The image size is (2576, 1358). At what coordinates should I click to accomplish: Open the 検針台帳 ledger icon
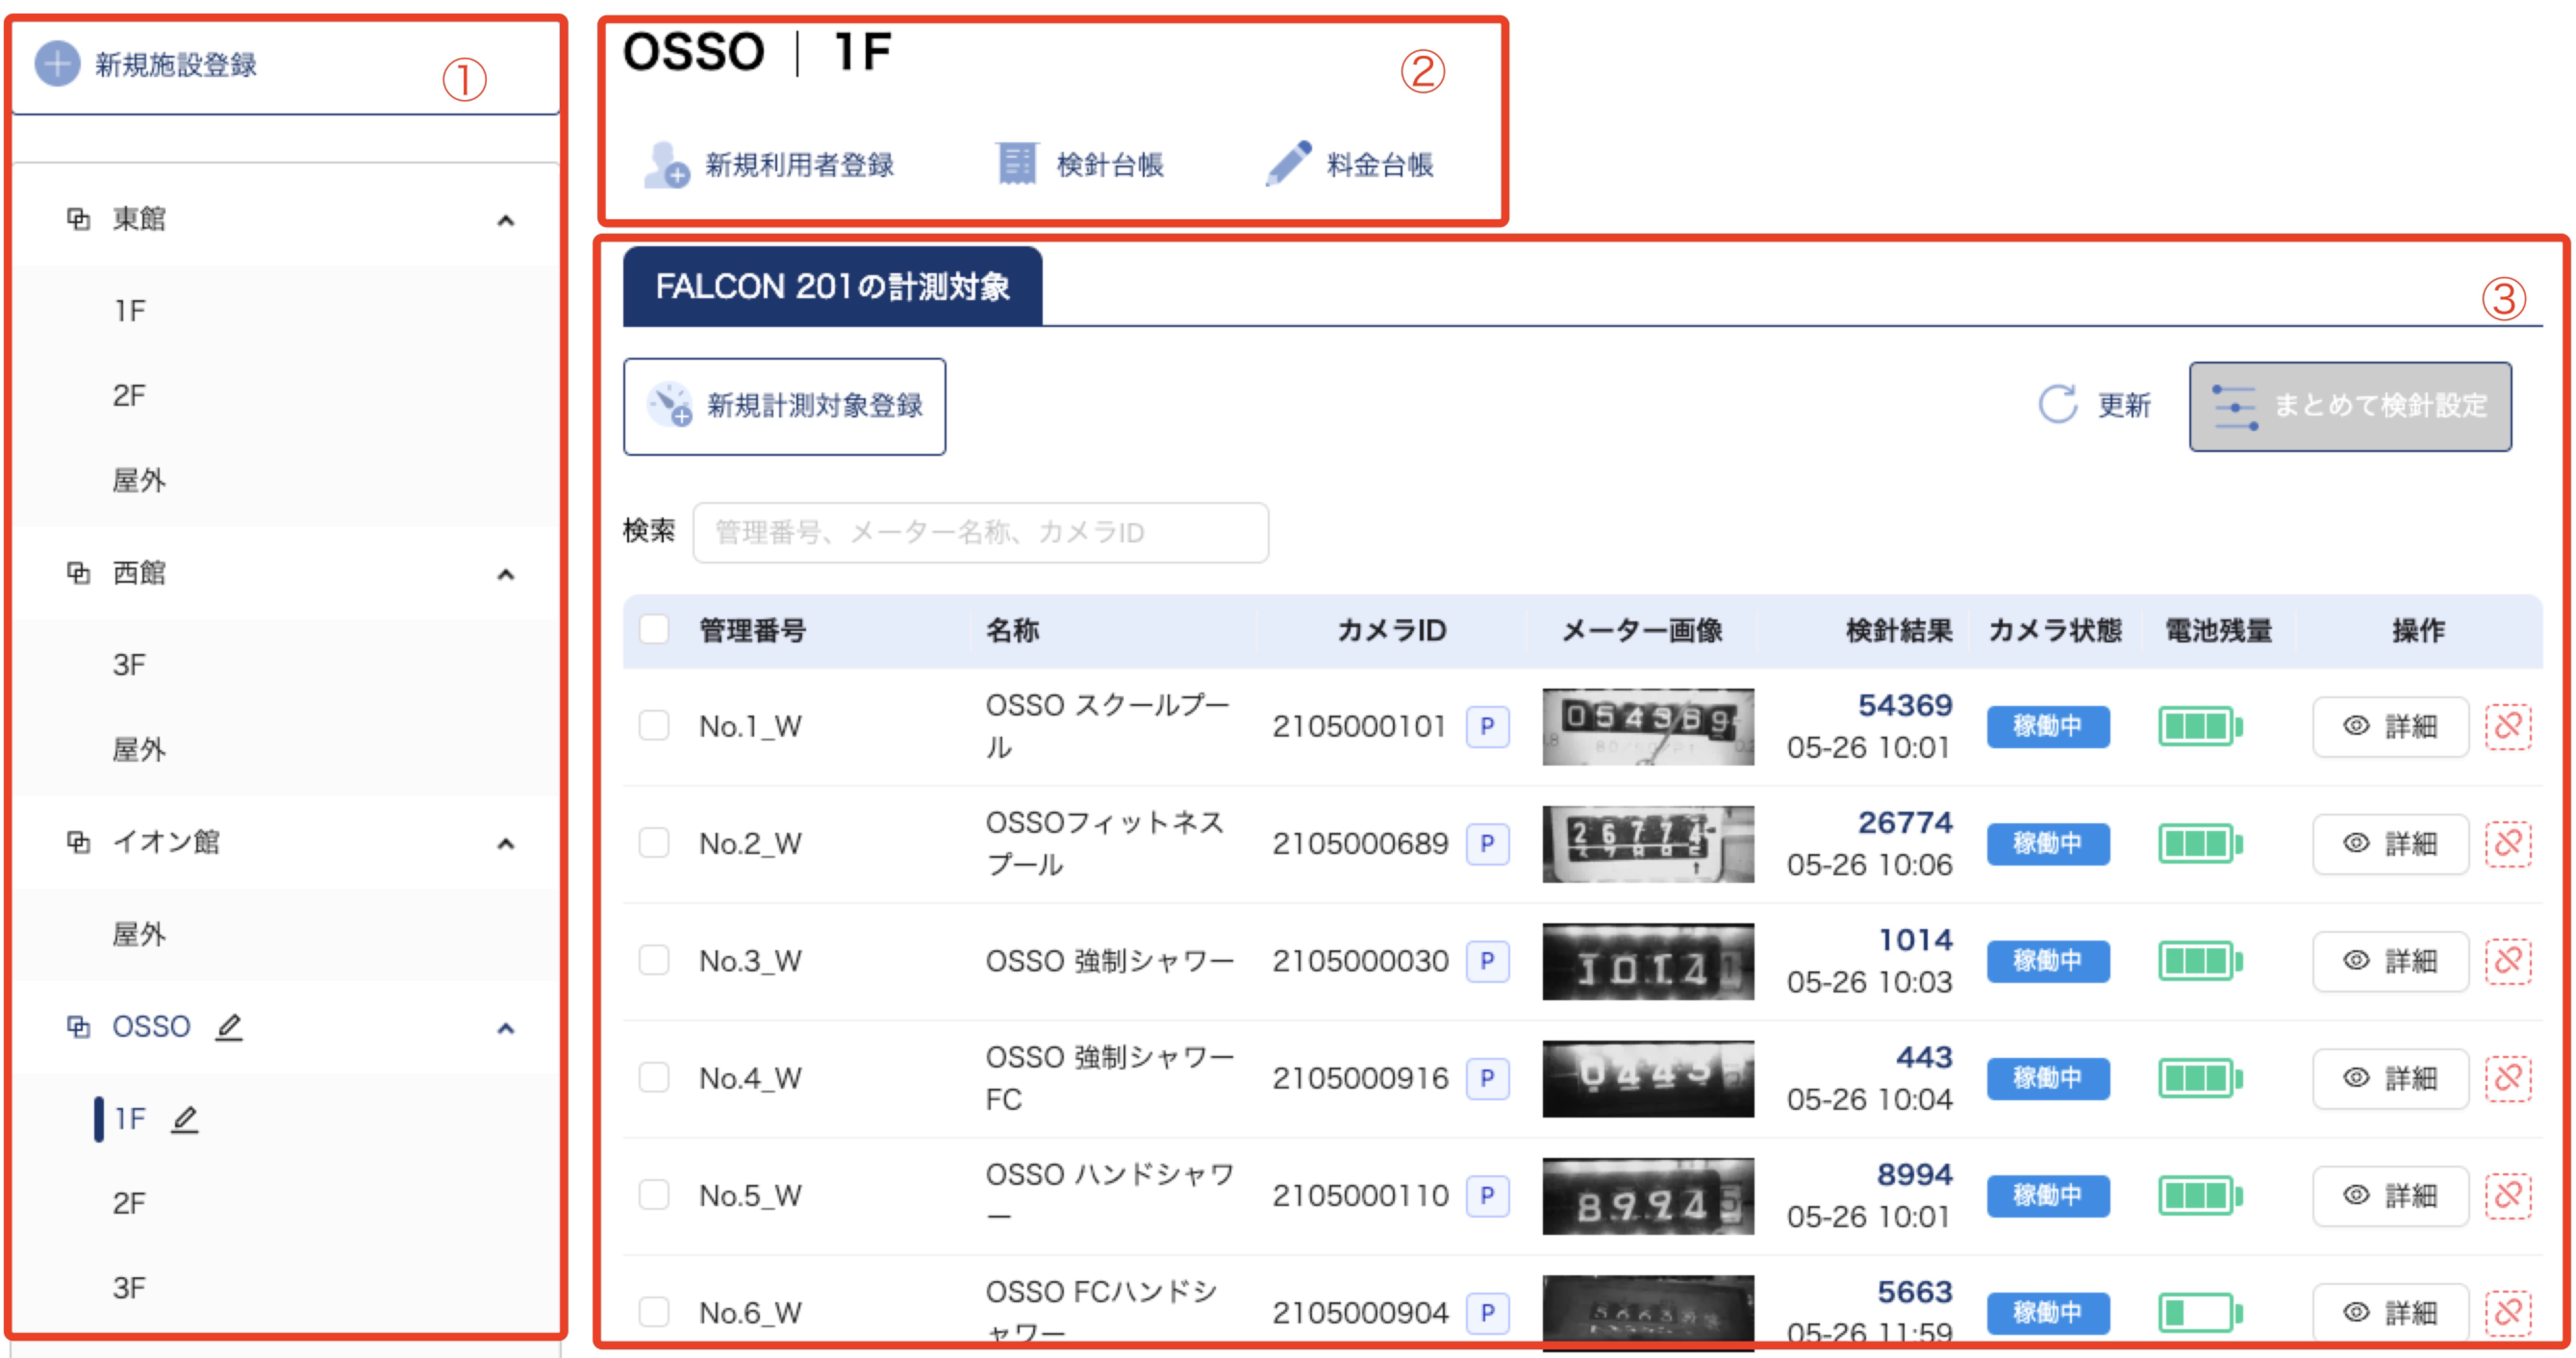[1017, 164]
